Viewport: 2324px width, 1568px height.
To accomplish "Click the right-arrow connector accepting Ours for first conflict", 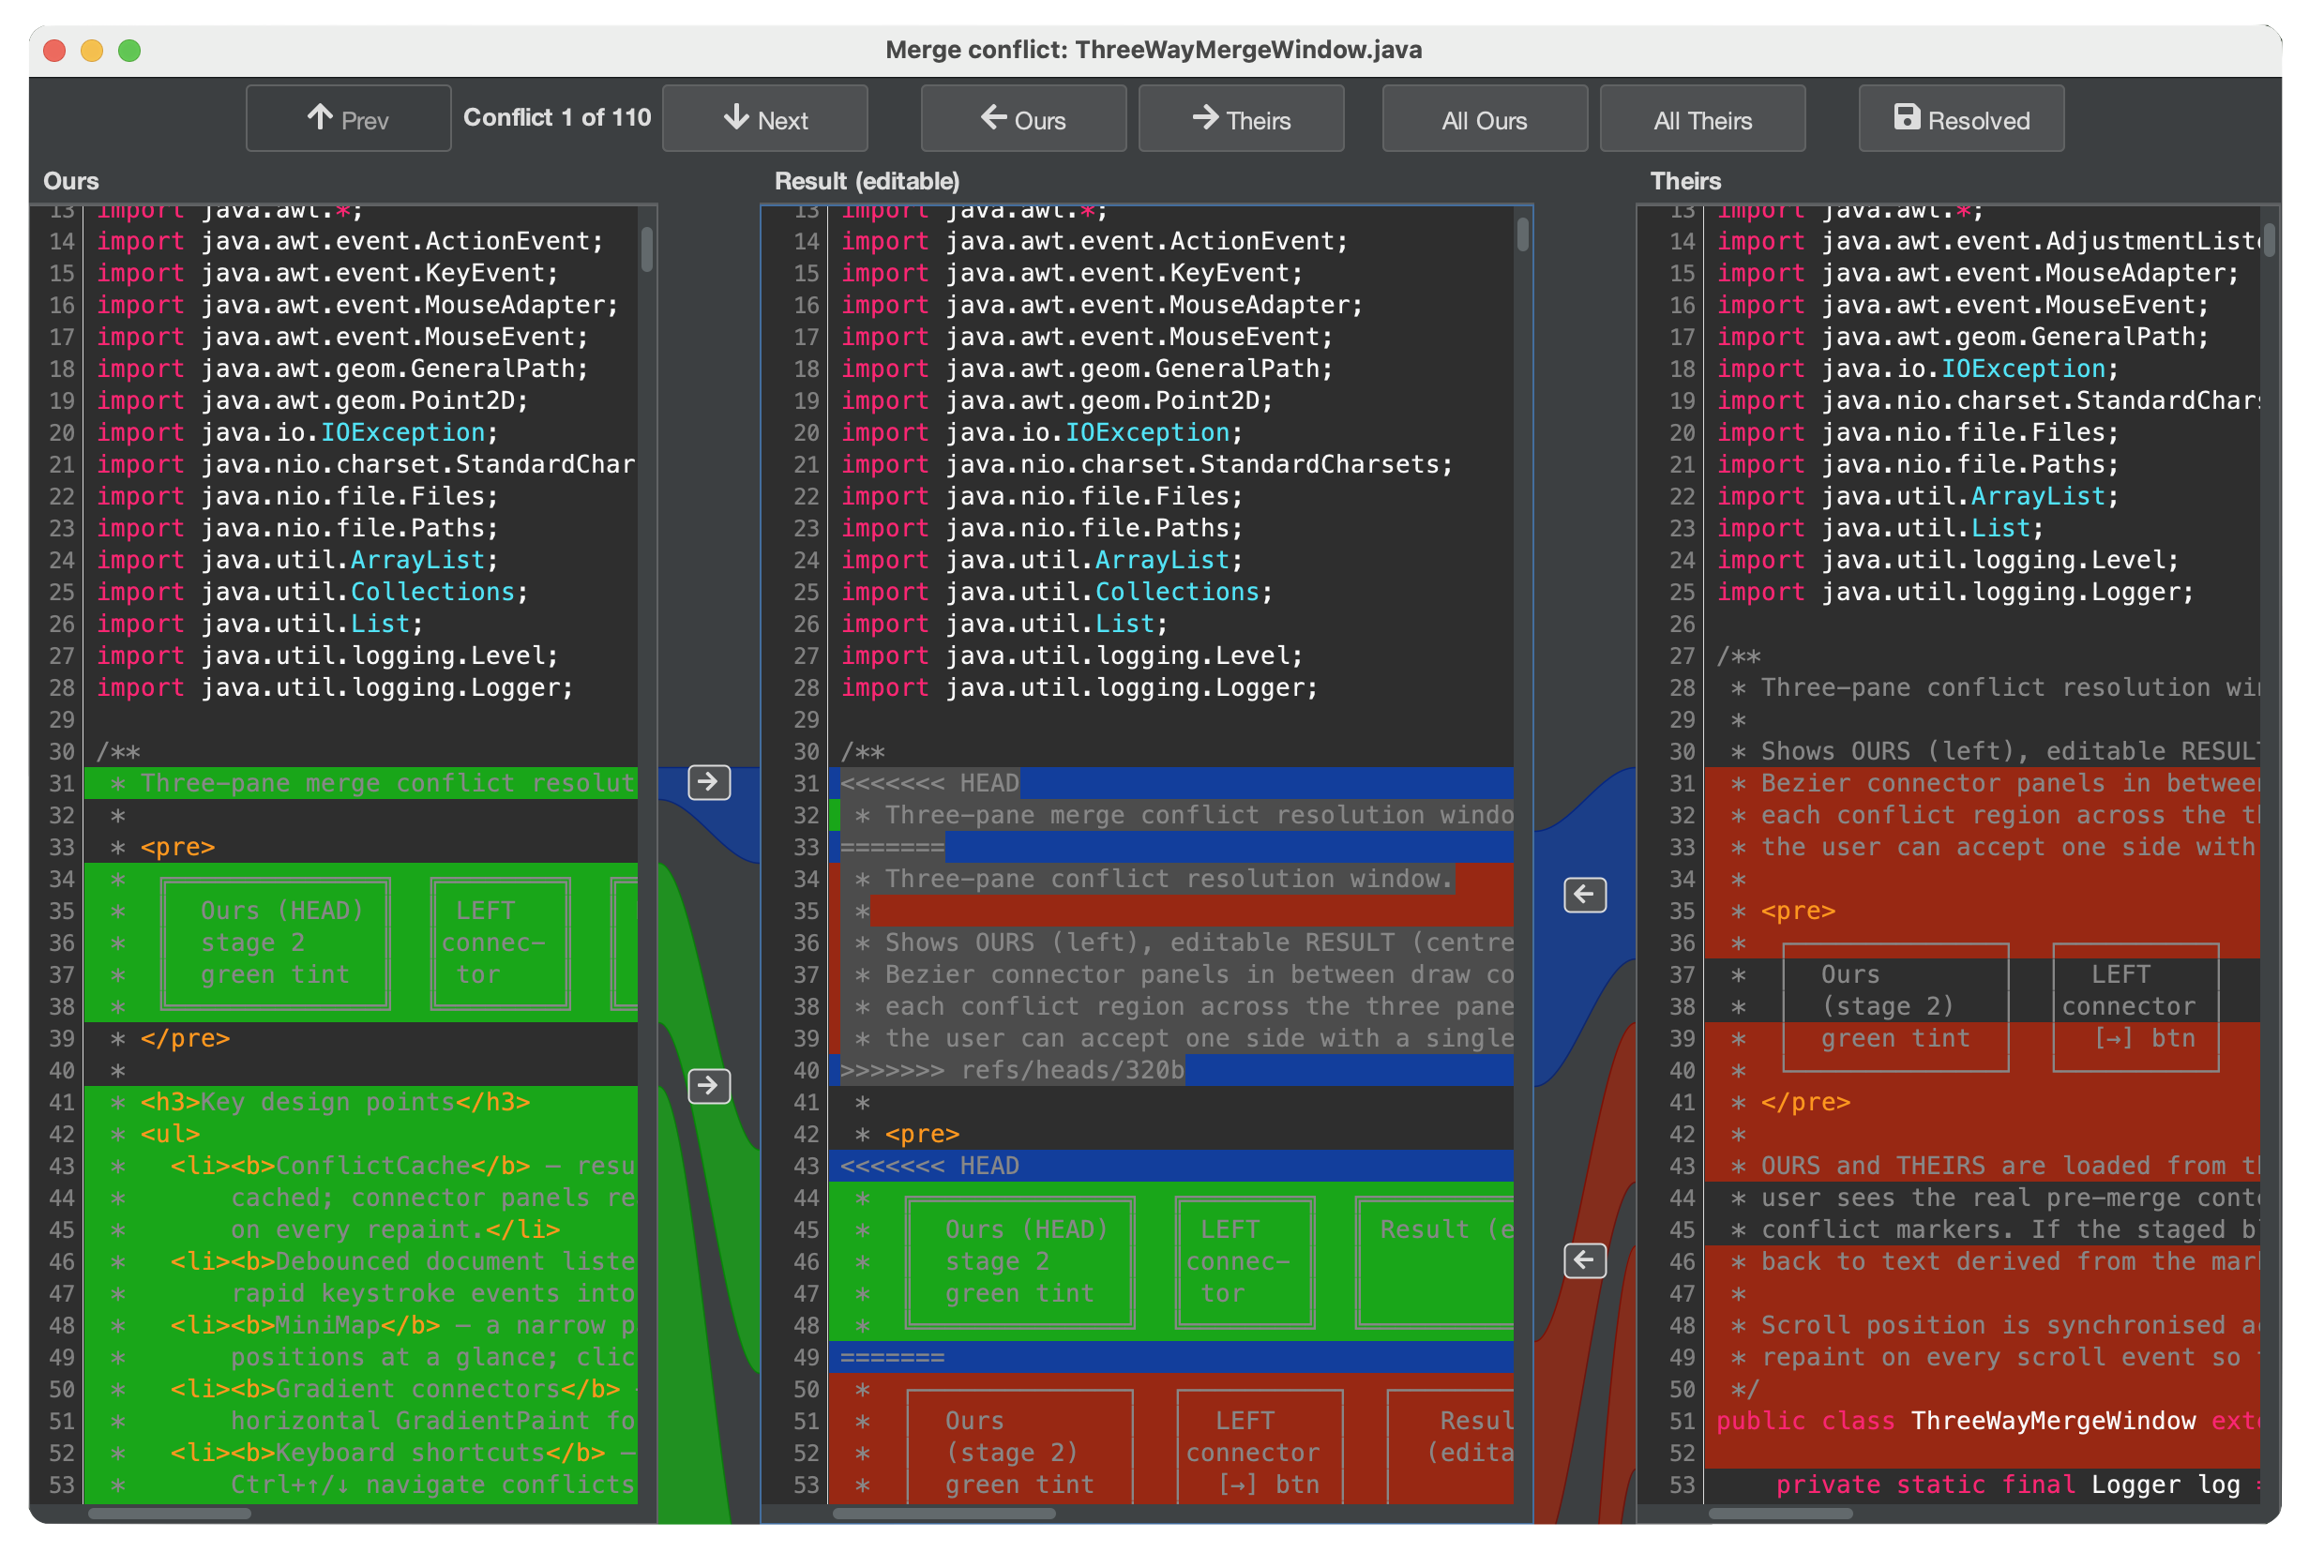I will tap(708, 783).
